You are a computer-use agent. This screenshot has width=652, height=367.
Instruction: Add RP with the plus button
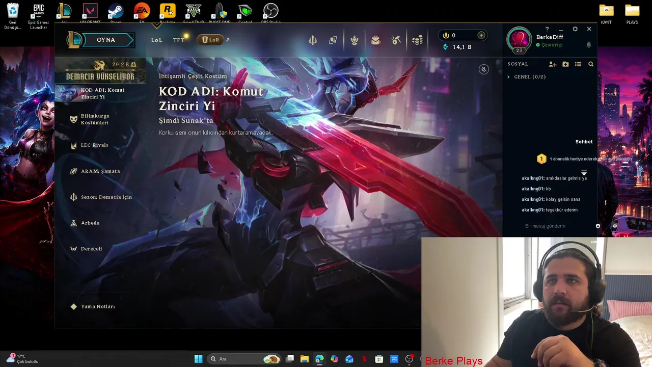[x=481, y=35]
